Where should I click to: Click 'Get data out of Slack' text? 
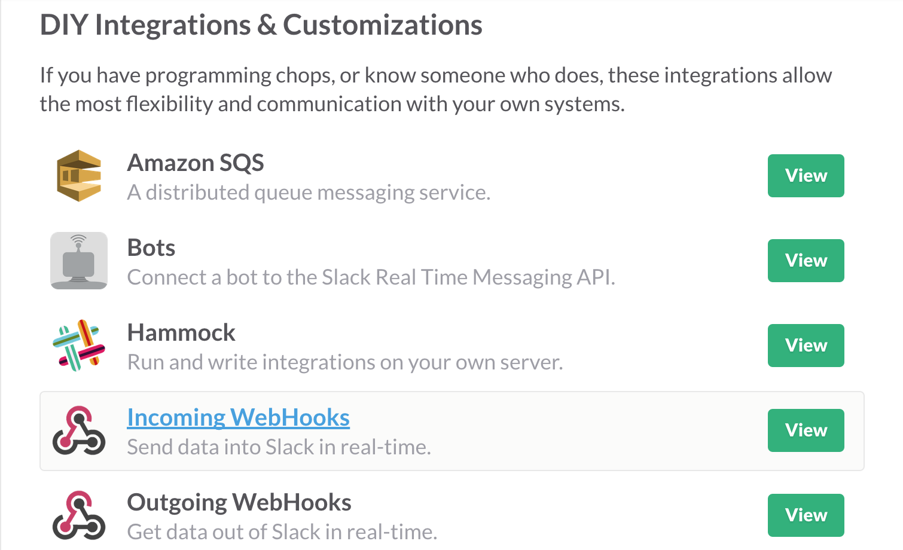[x=282, y=532]
